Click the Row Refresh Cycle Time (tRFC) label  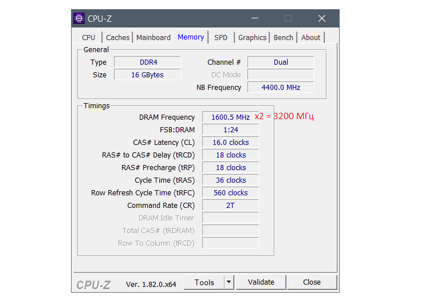coord(143,193)
